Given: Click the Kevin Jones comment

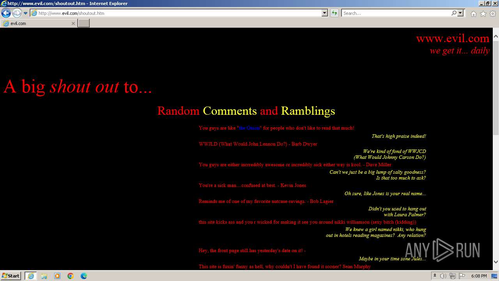Looking at the screenshot, I should point(252,185).
